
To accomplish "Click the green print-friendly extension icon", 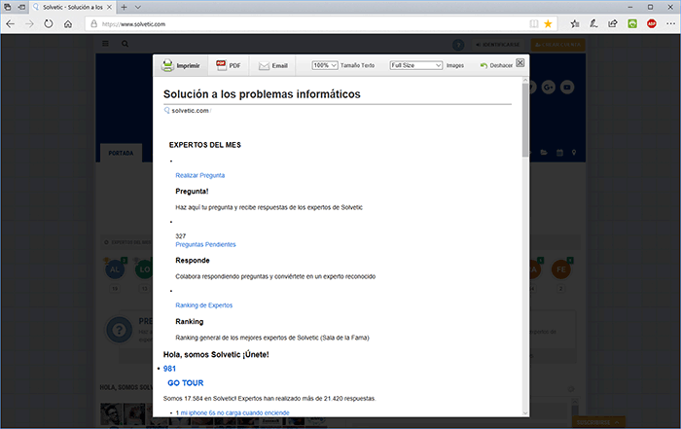I will (632, 24).
